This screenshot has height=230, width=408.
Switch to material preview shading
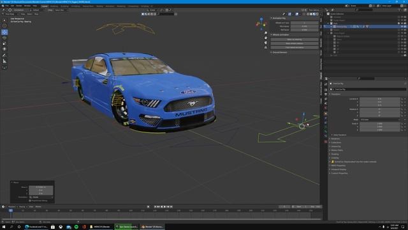[x=314, y=14]
